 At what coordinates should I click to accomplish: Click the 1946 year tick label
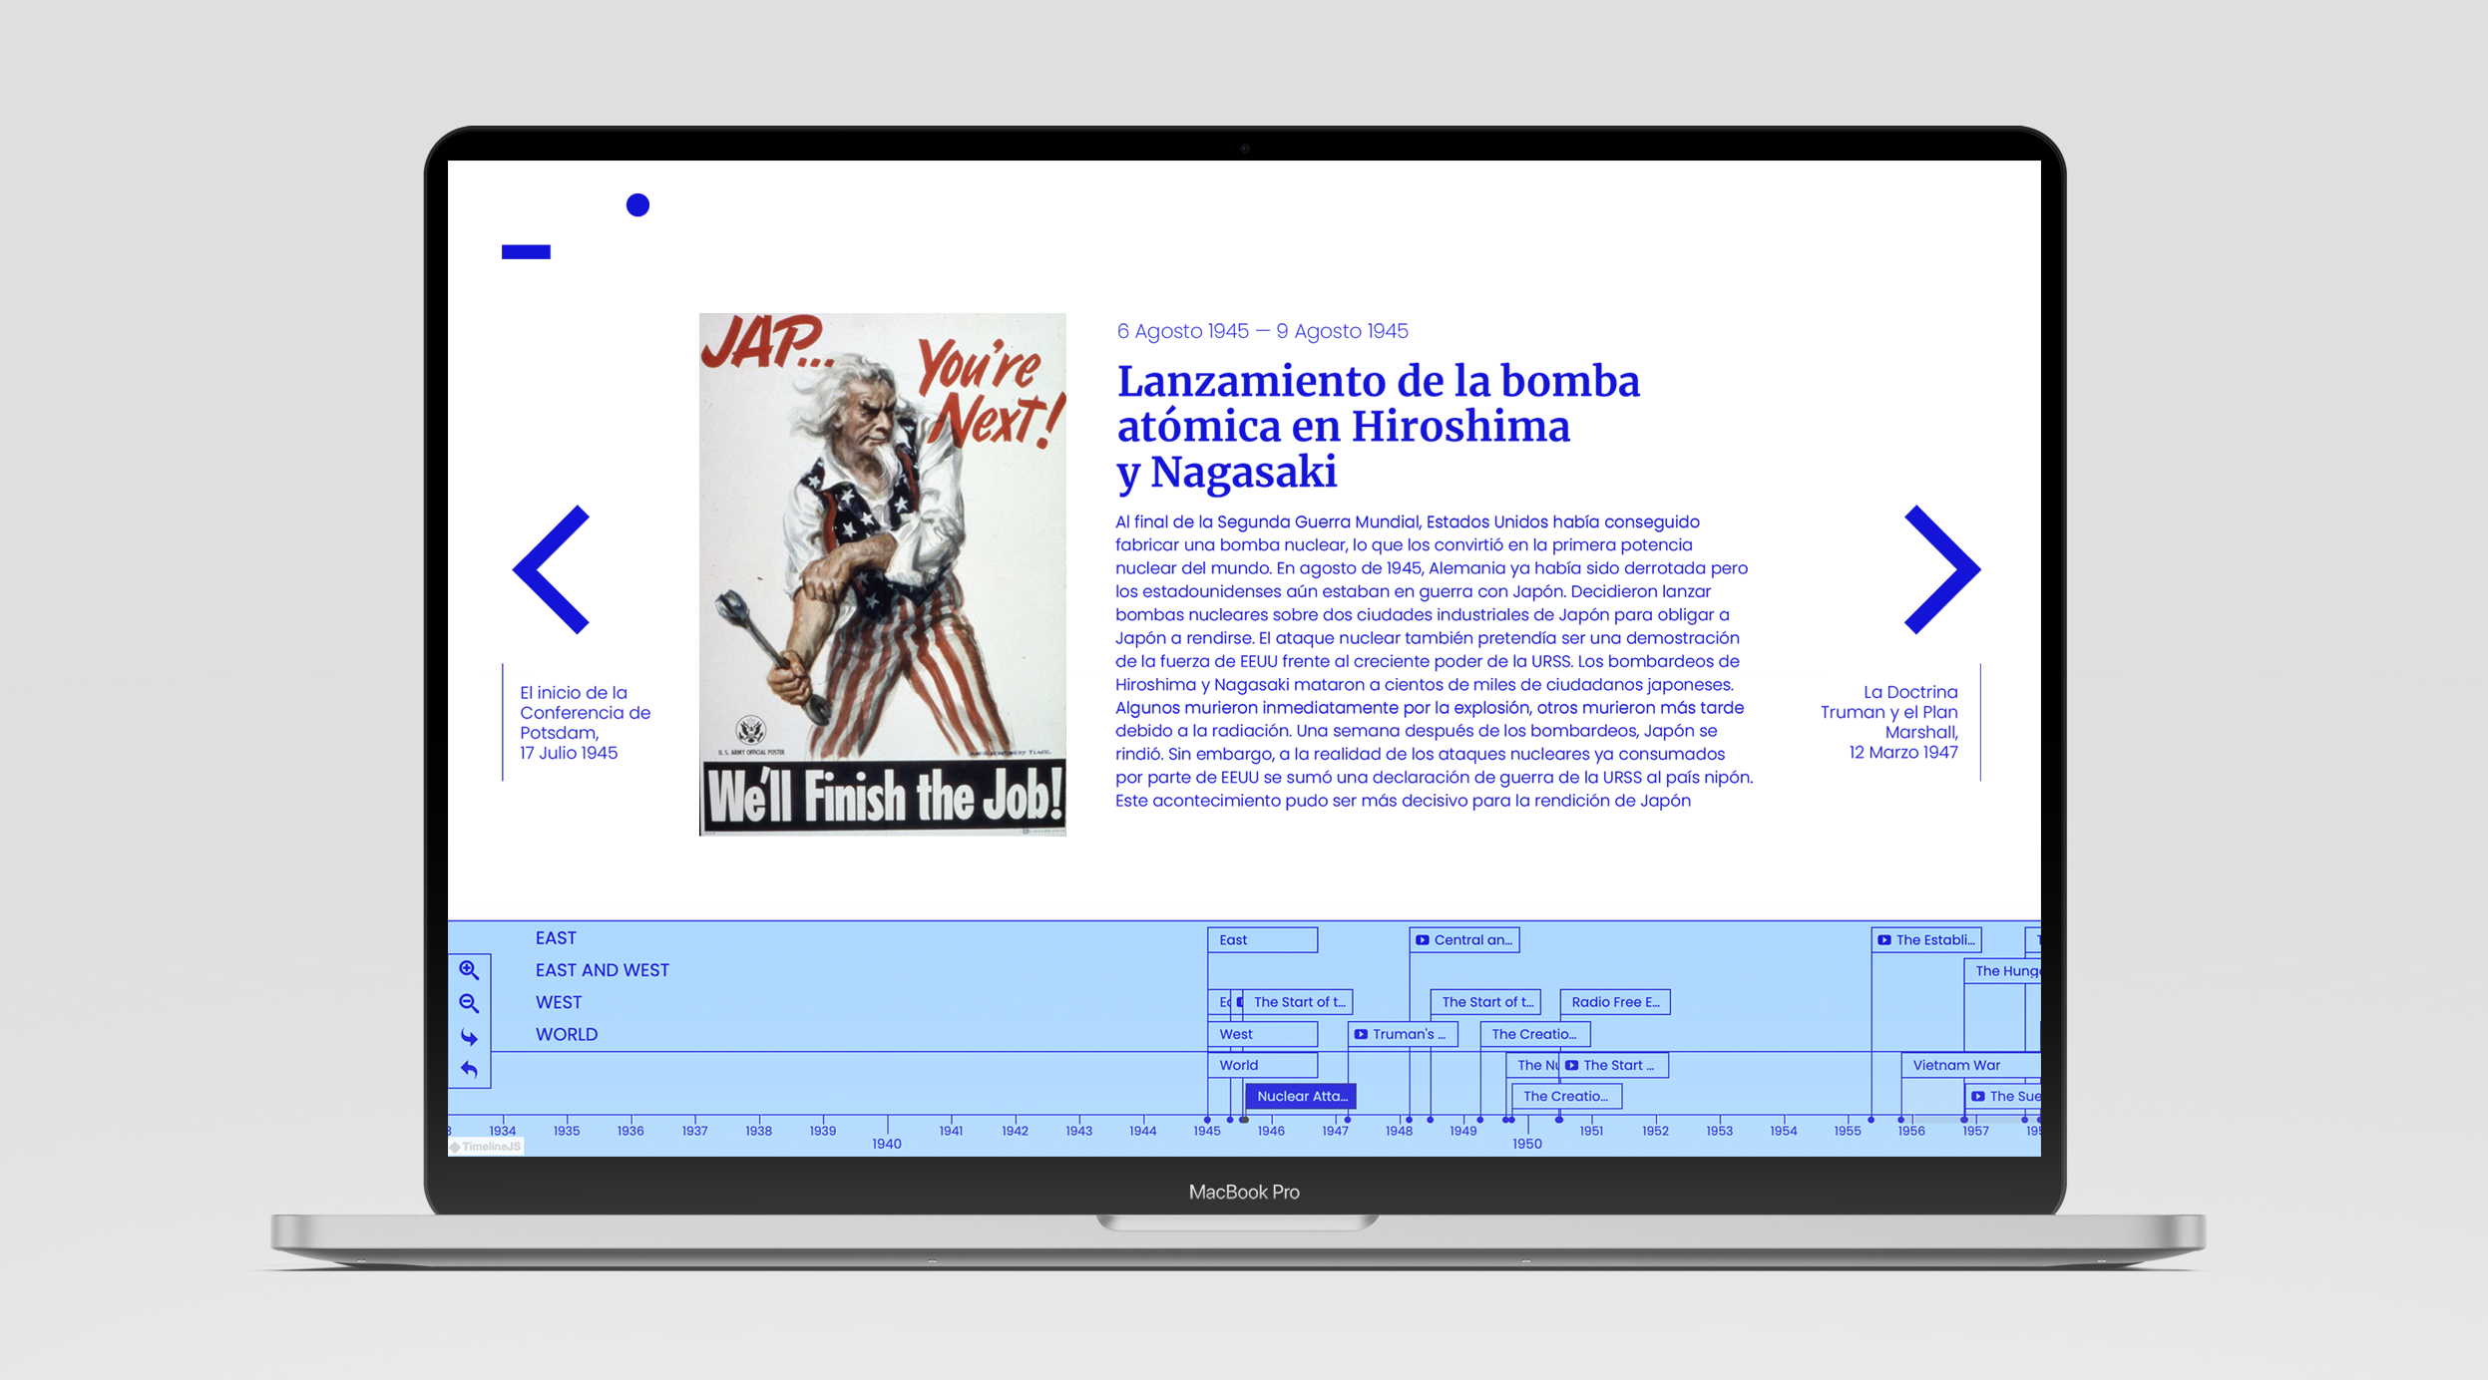tap(1271, 1131)
